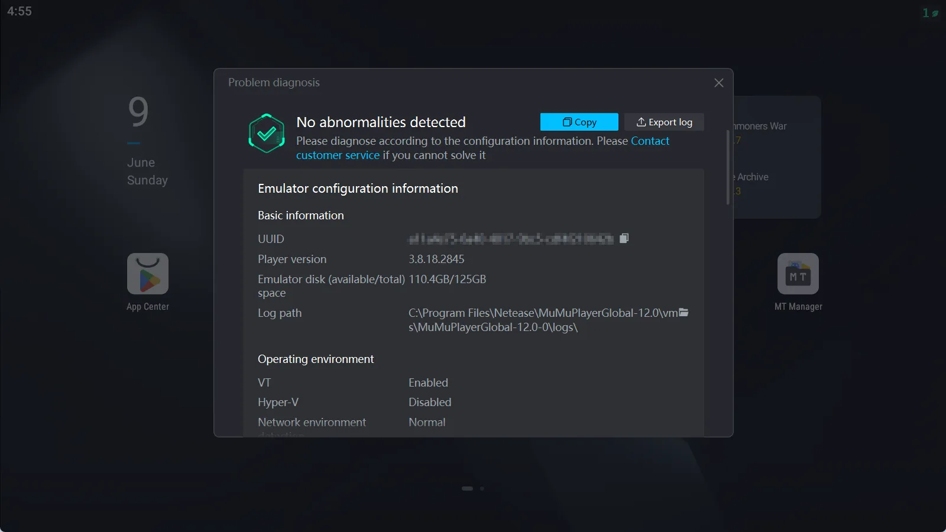This screenshot has height=532, width=946.
Task: Switch to the second home page dot
Action: point(482,489)
